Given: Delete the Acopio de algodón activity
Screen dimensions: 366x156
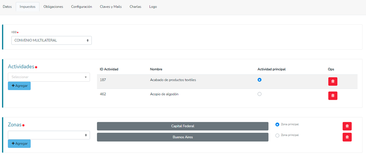Looking at the screenshot, I should [x=332, y=96].
